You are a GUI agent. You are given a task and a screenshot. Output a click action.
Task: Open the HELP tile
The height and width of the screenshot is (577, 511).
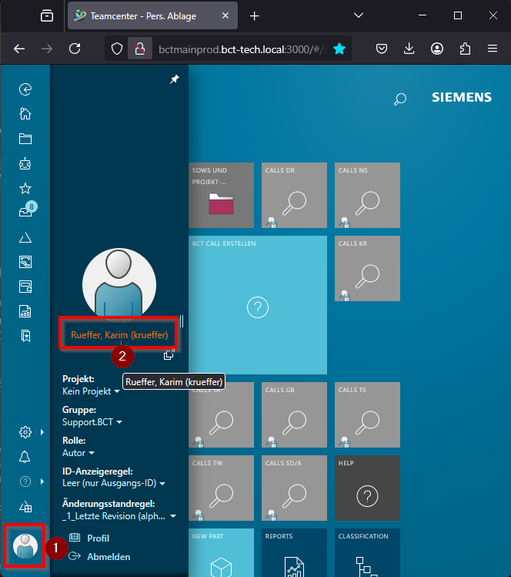pos(367,488)
